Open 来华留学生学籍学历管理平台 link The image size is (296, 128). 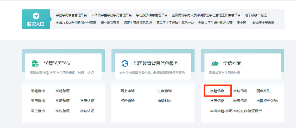coord(112,15)
